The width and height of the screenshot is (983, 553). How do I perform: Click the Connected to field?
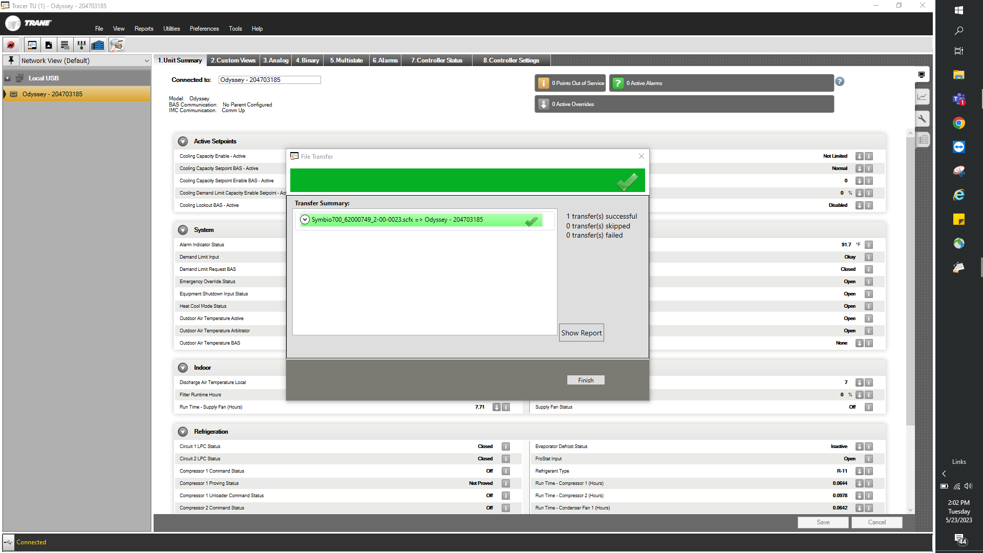[269, 80]
